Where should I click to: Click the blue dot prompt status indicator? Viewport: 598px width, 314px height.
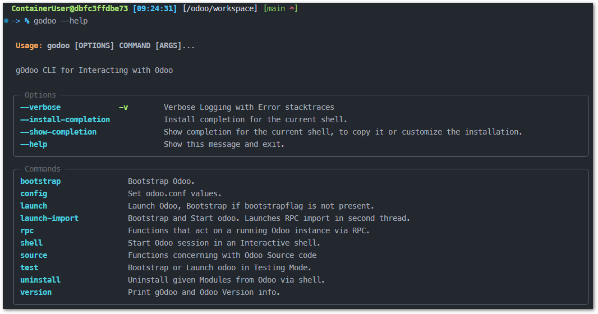[6, 21]
